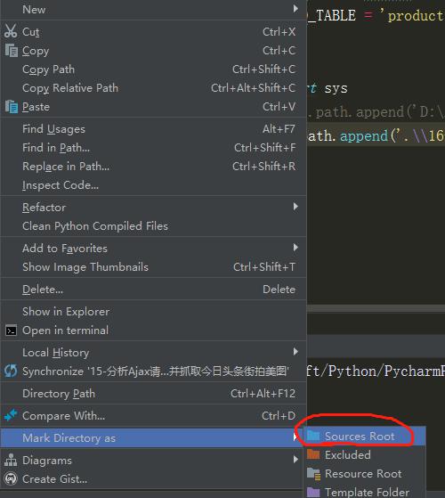Click the Diagrams hierarchy icon
Viewport: 445px width, 498px height.
pos(11,460)
